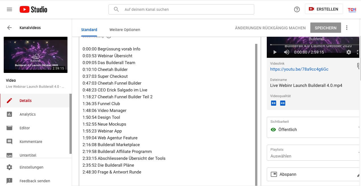This screenshot has height=186, width=361.
Task: Click the line '0:10:10 Cheetah Builder'
Action: [105, 70]
